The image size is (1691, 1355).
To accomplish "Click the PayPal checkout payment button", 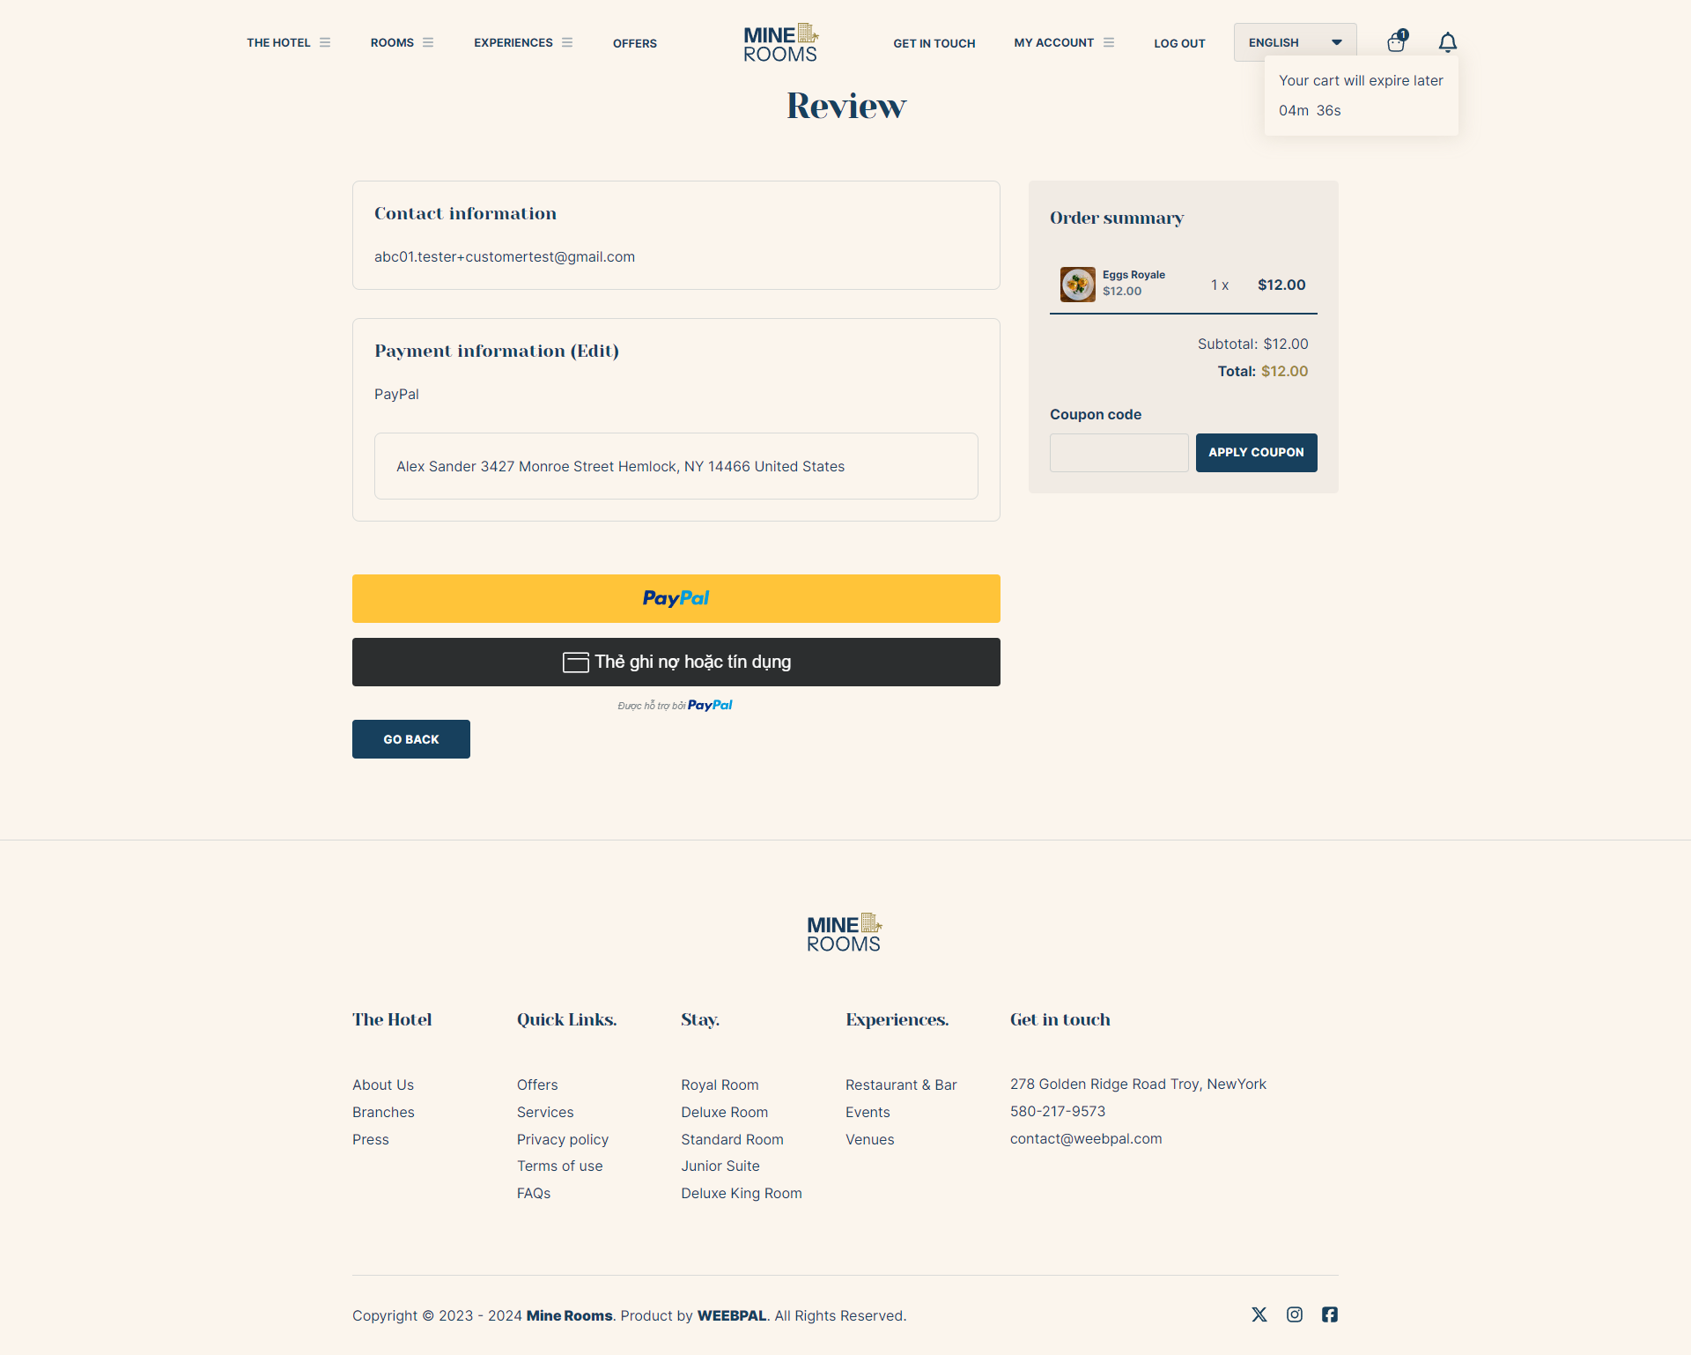I will 676,597.
